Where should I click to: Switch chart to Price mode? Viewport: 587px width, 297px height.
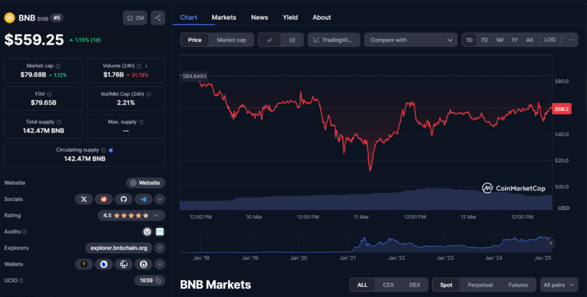point(195,40)
